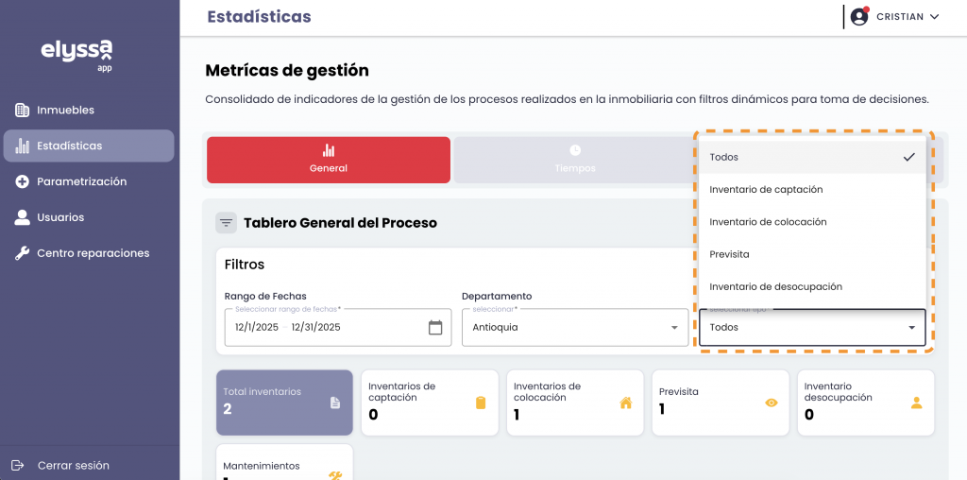
Task: Select Previsita in the type list
Action: click(x=729, y=254)
